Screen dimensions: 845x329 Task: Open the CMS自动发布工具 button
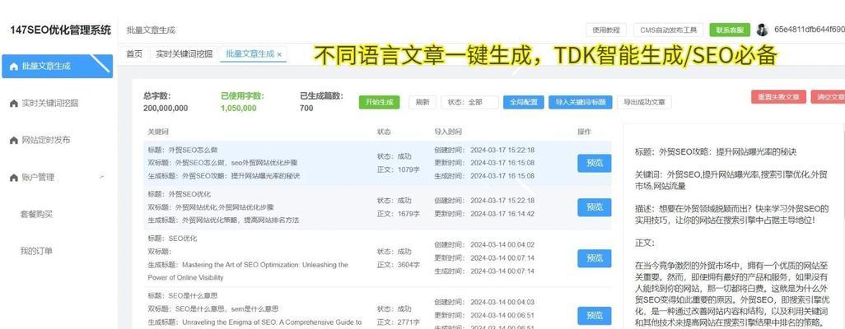click(x=668, y=30)
